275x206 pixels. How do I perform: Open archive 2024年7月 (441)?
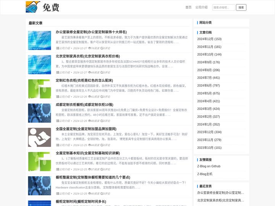click(x=209, y=78)
